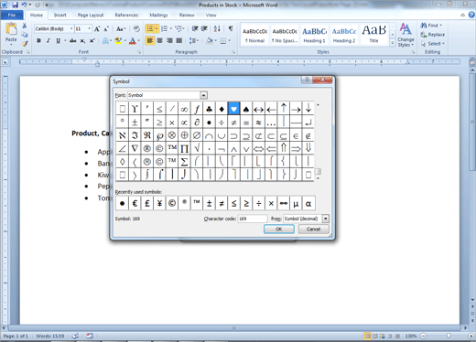Apply the No Spacing style

284,35
